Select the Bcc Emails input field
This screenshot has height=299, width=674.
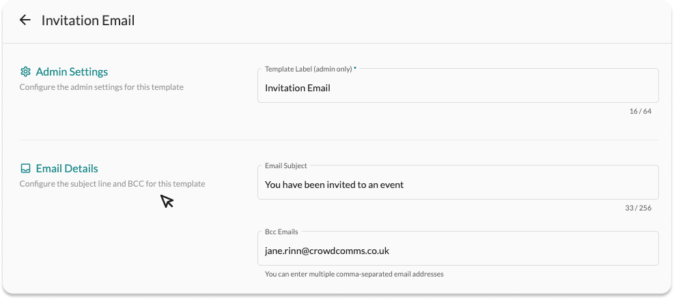458,250
